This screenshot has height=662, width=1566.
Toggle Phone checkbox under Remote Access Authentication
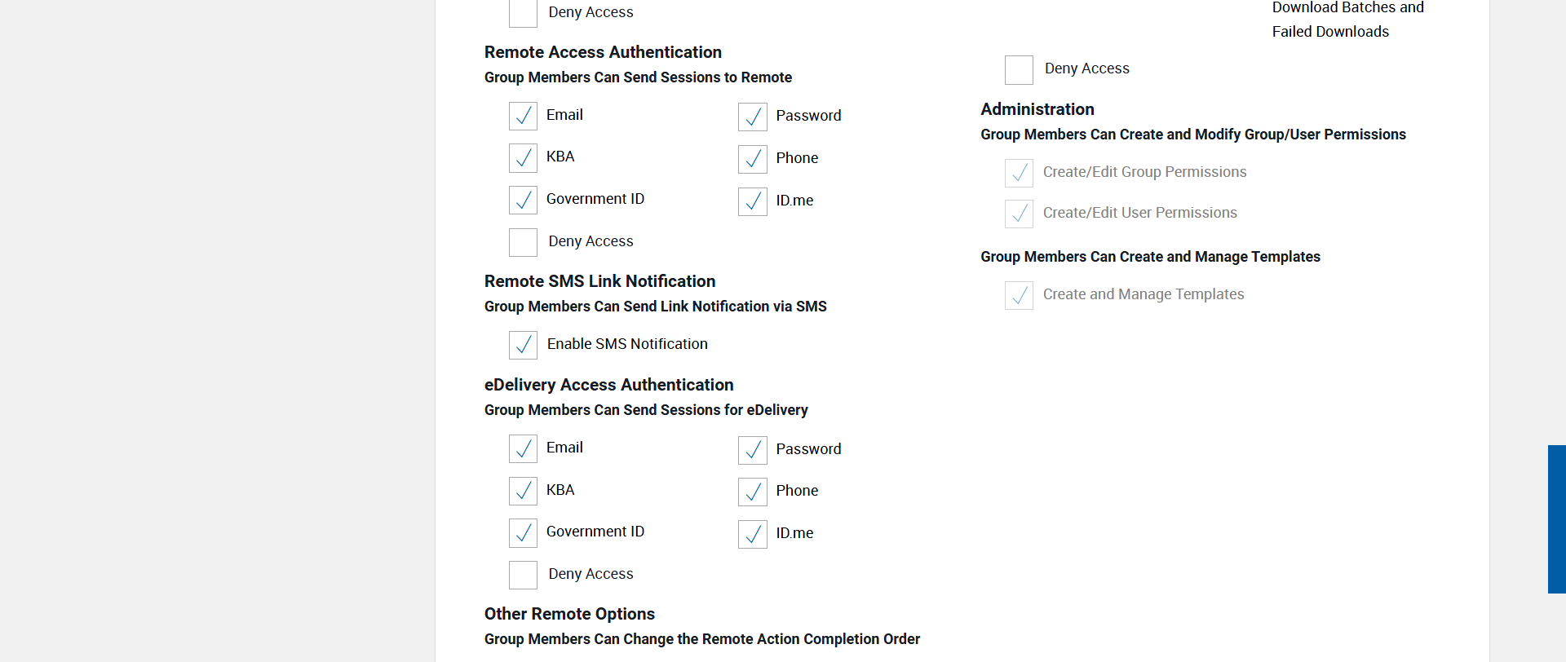tap(752, 159)
